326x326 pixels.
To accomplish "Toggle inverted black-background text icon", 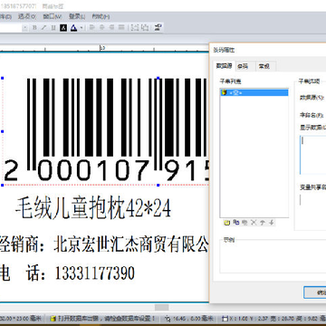I will 63,28.
